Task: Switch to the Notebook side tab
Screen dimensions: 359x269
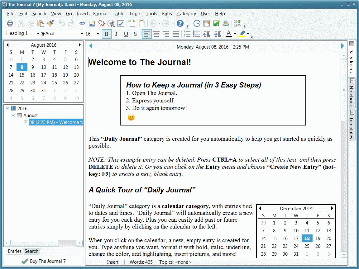Action: point(352,93)
